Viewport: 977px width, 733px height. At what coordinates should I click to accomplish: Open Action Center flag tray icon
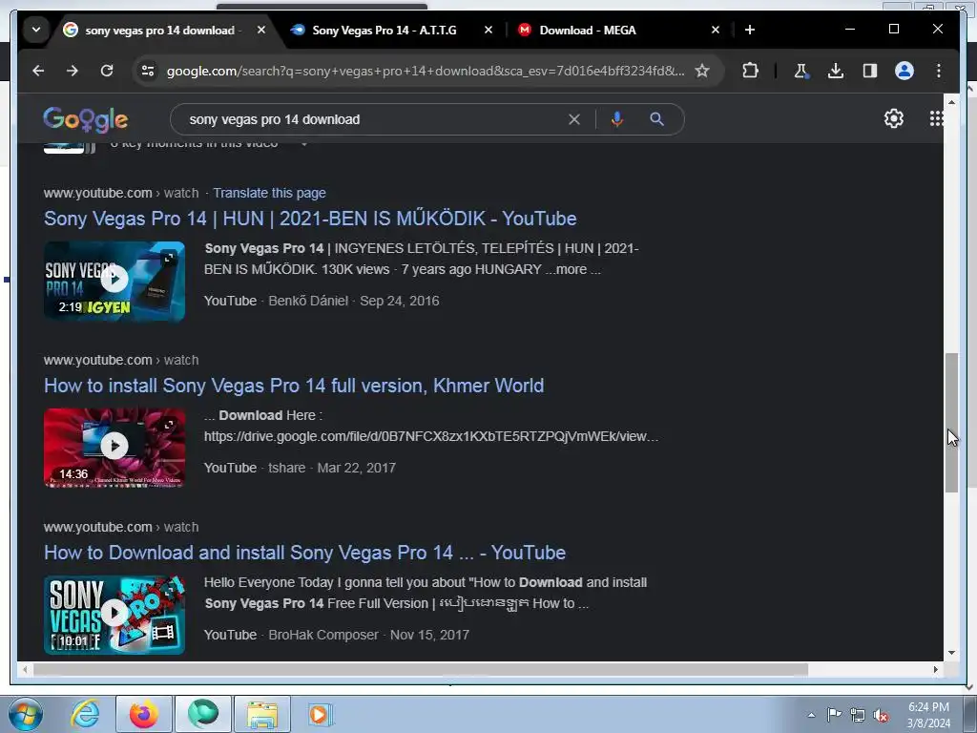coord(834,715)
